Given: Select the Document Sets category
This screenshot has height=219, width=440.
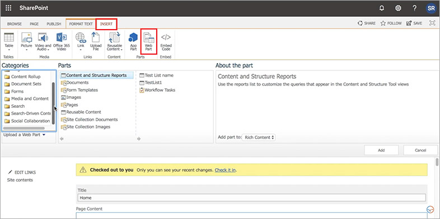Looking at the screenshot, I should coord(23,84).
